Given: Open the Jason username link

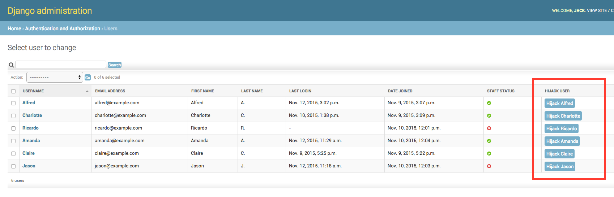Looking at the screenshot, I should coord(29,166).
